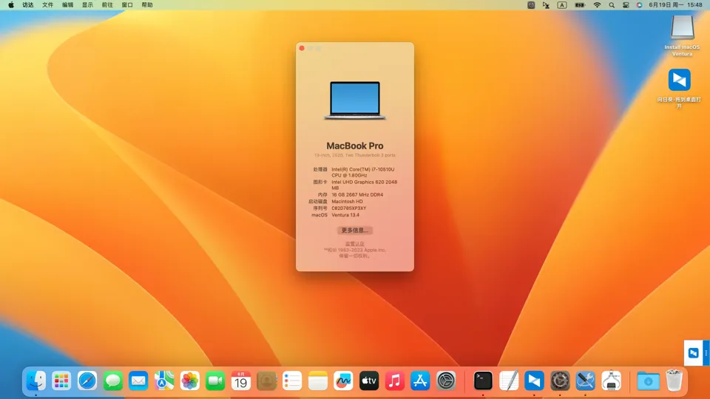Click the Spotlight search icon

612,5
